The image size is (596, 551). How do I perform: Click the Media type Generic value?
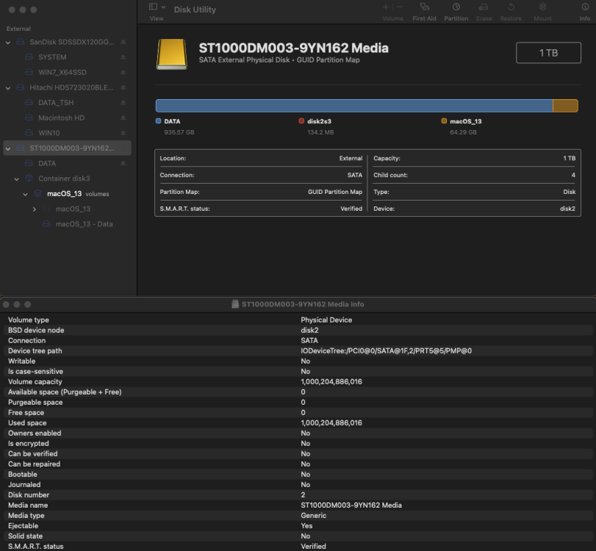pyautogui.click(x=314, y=515)
